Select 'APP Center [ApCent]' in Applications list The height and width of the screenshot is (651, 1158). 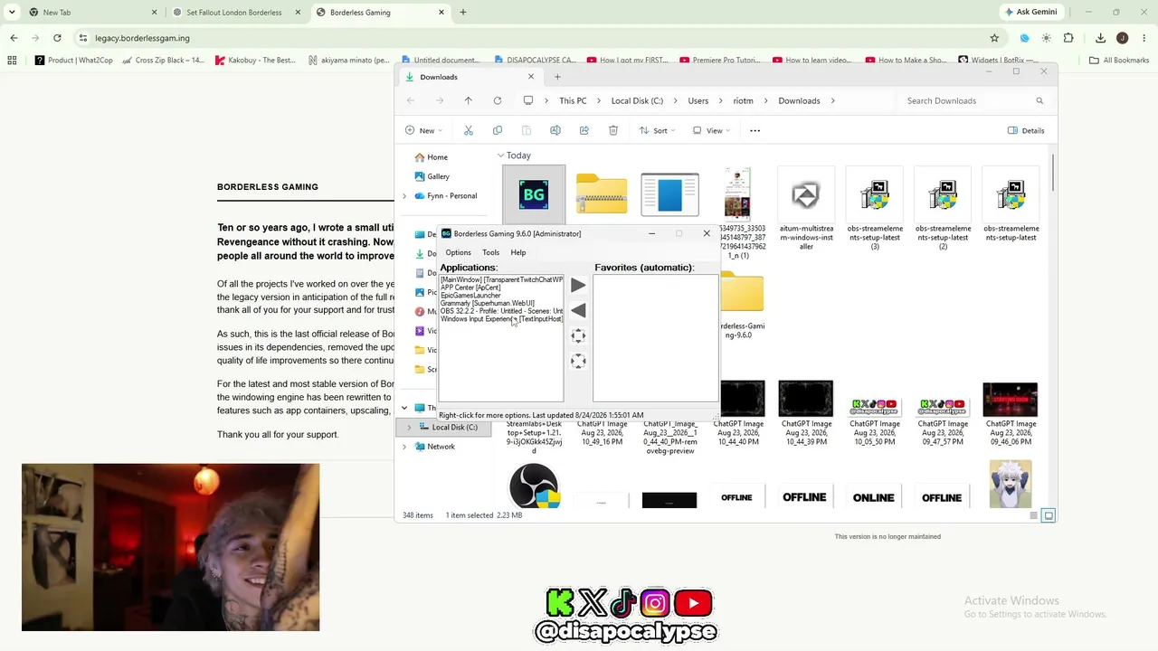(470, 288)
